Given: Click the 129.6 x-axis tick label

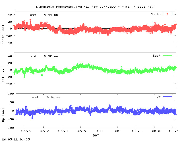Looking at the screenshot, I should click(x=26, y=131).
